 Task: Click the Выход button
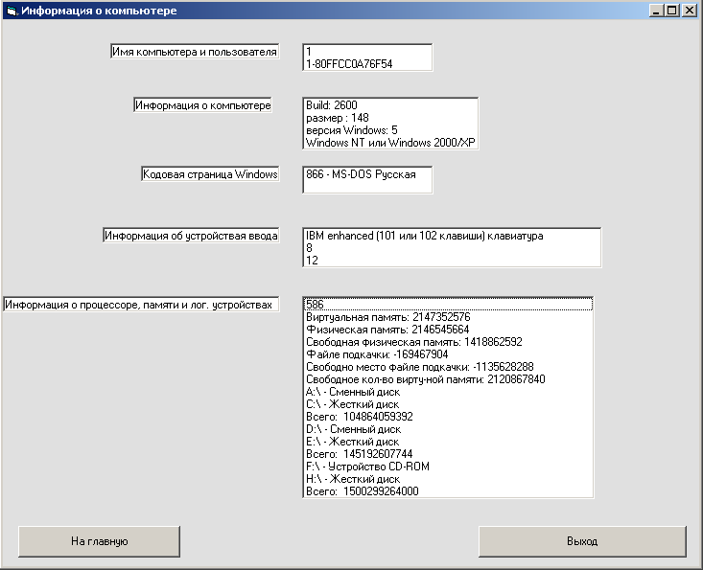pos(582,541)
